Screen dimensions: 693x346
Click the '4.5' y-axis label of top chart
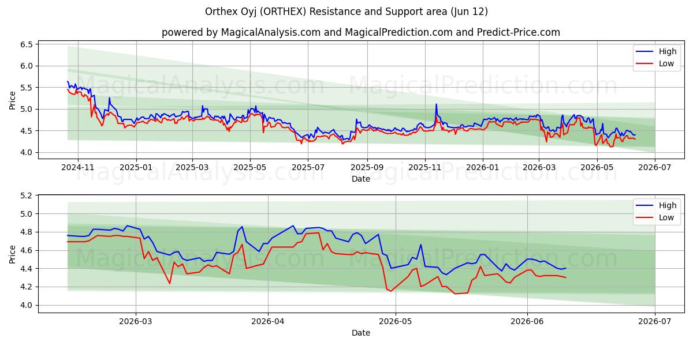[28, 131]
